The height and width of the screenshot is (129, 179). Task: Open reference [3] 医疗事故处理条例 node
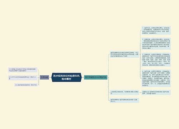point(26,85)
